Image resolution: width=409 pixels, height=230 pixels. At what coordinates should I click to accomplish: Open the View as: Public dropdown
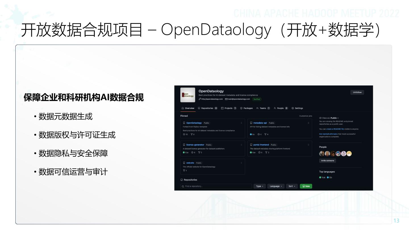point(329,118)
